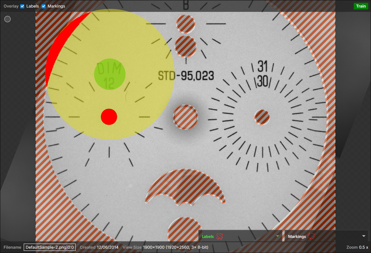Click the small red circle marking

(109, 117)
